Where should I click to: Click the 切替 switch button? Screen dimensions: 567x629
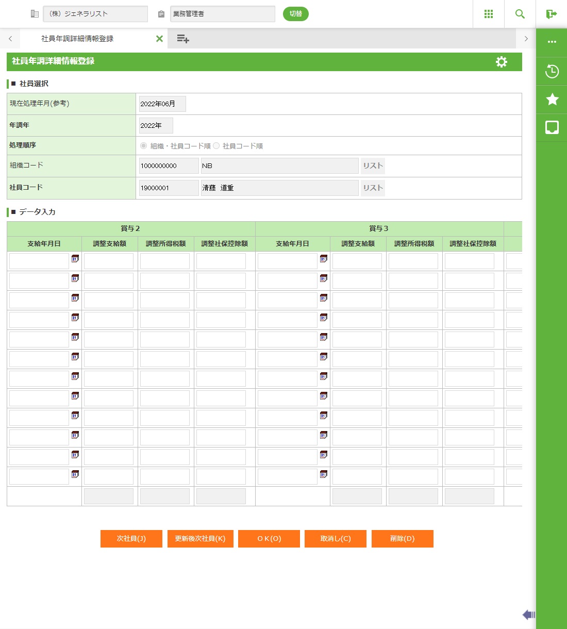(x=295, y=14)
